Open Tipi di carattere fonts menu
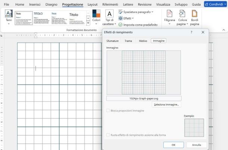228x150 pixels. point(109,17)
